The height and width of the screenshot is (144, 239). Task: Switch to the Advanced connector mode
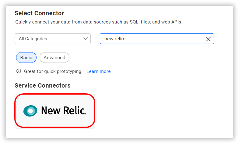[54, 58]
